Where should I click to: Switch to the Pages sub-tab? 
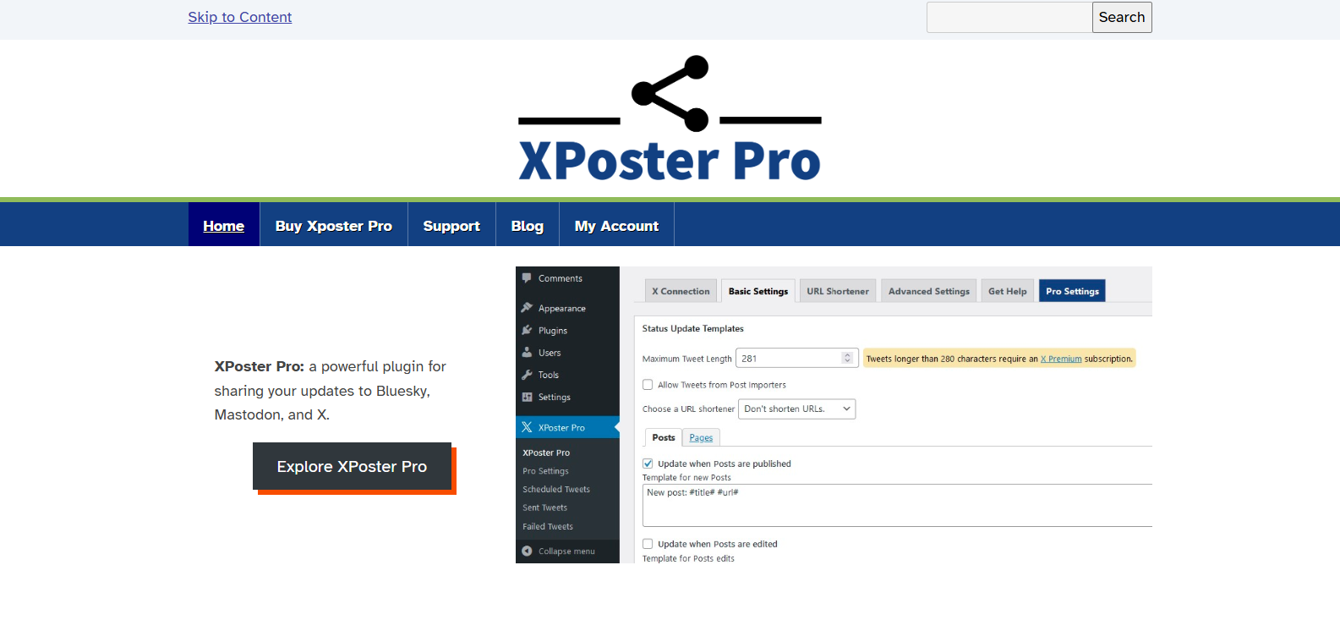click(701, 437)
